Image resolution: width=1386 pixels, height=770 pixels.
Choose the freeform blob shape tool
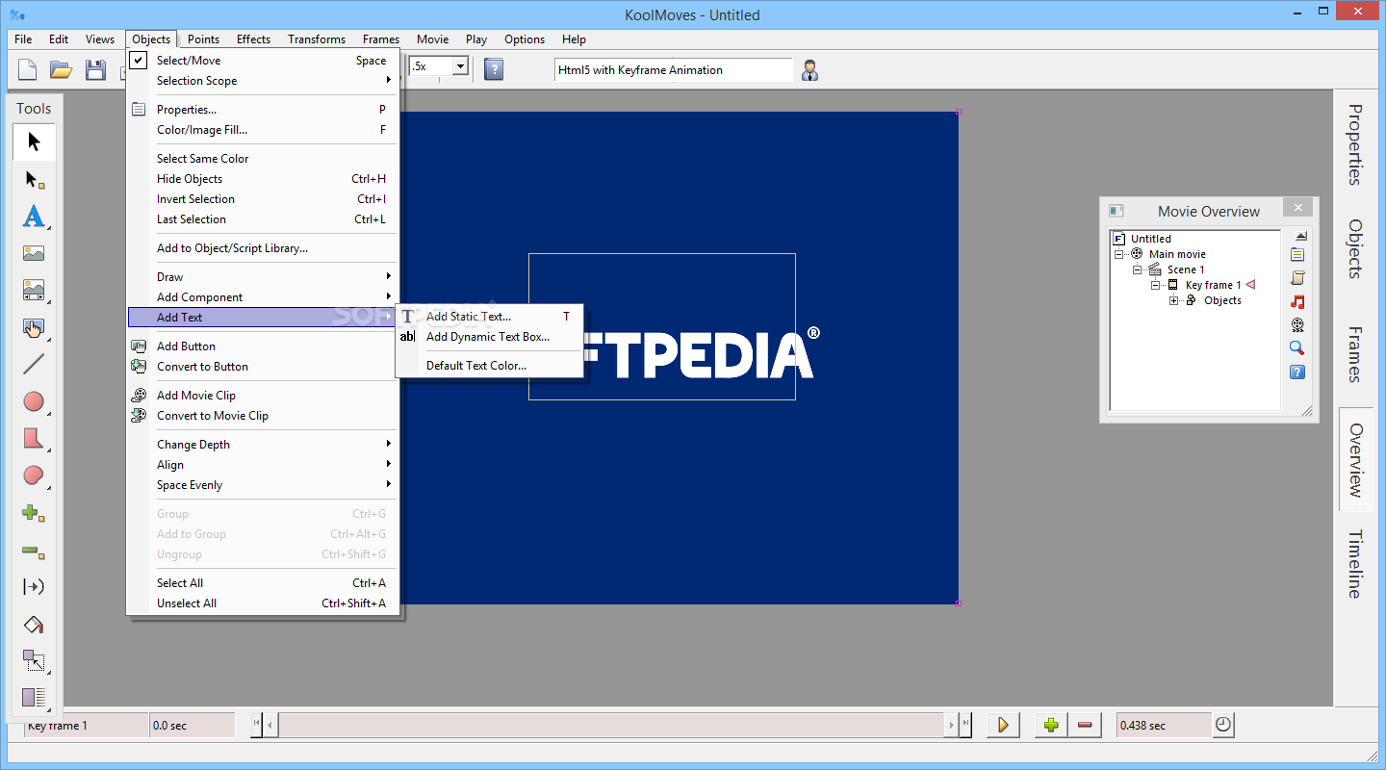tap(34, 475)
